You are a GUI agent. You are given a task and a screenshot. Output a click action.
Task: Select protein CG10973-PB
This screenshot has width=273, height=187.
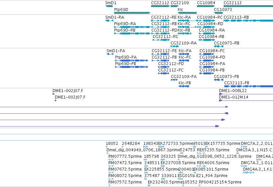[x=218, y=80]
